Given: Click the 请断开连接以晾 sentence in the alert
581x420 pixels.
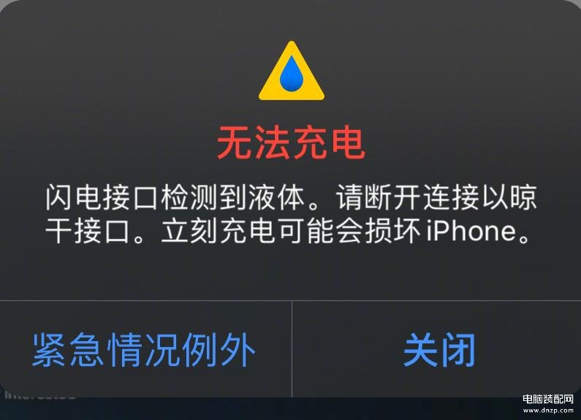Looking at the screenshot, I should pos(436,197).
